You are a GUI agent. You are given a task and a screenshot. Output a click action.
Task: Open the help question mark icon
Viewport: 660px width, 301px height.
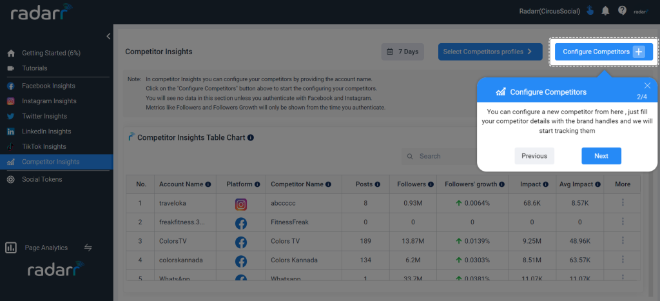(x=622, y=11)
